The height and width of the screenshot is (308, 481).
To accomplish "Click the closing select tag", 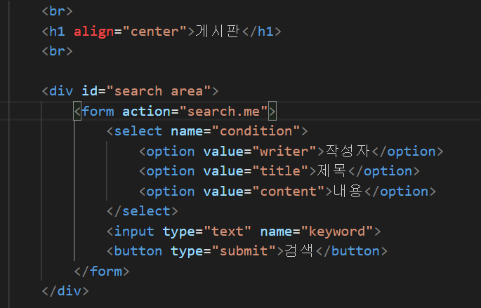I will [x=142, y=211].
